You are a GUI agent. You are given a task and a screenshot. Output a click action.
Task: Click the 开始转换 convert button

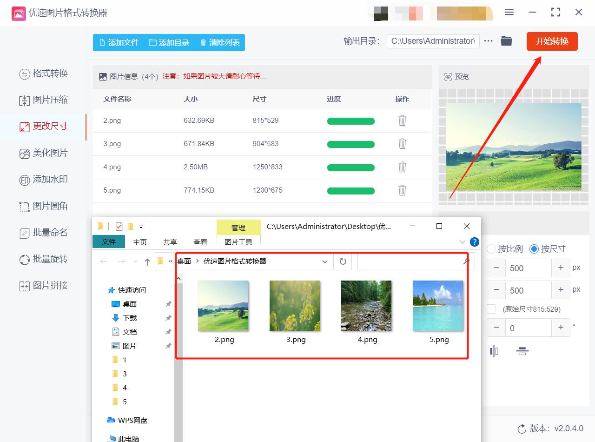tap(552, 41)
